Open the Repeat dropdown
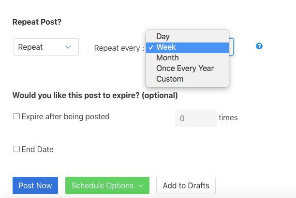 46,47
